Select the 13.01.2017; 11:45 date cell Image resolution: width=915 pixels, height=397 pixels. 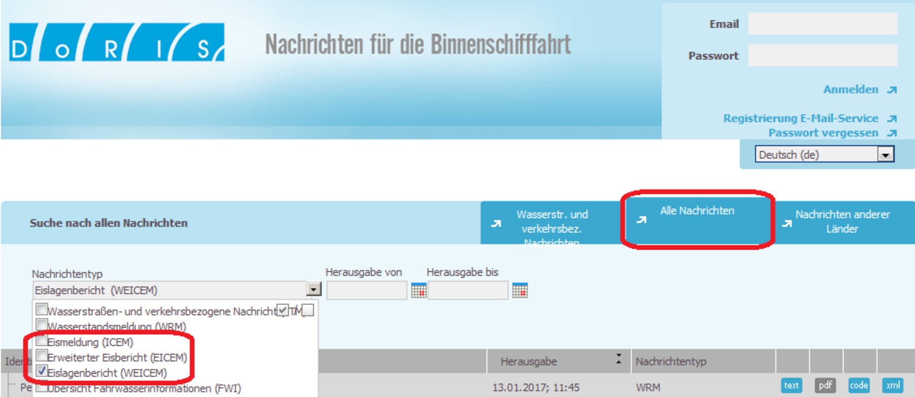pyautogui.click(x=536, y=387)
